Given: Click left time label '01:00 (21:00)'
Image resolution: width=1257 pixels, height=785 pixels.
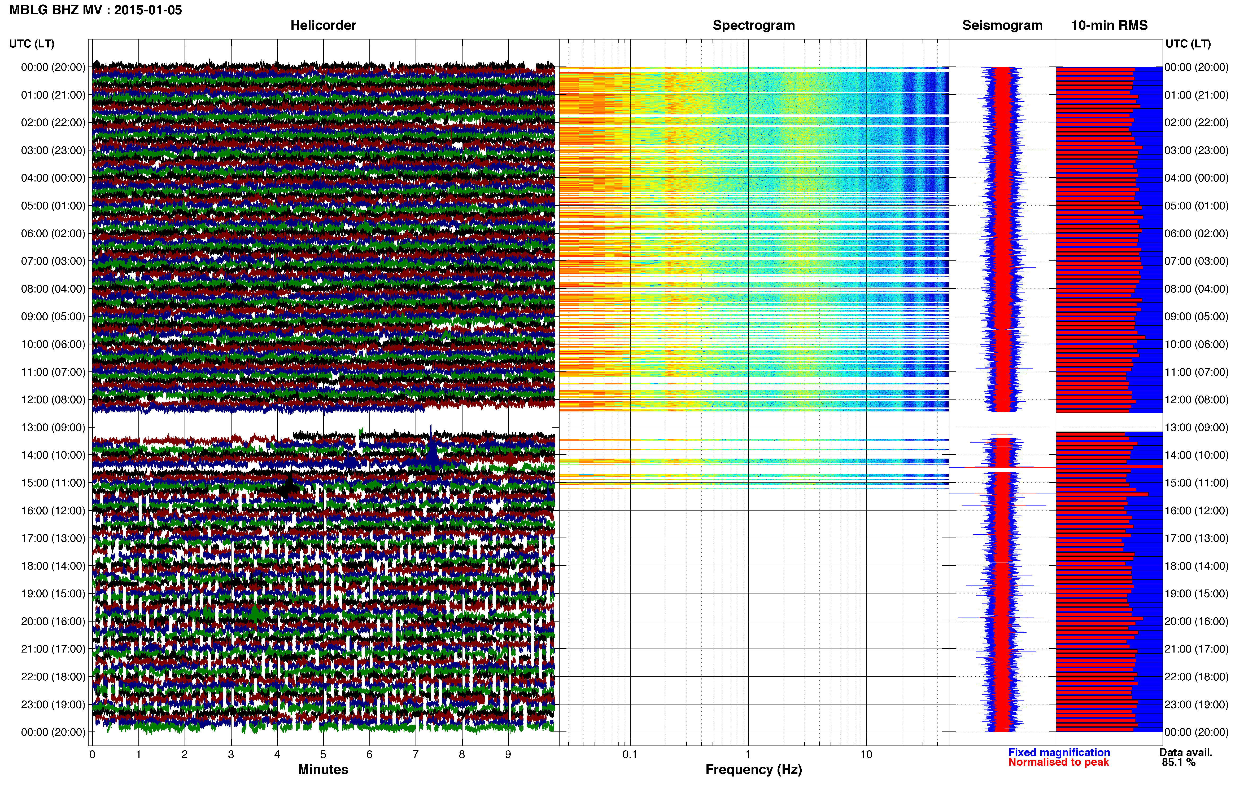Looking at the screenshot, I should point(53,95).
